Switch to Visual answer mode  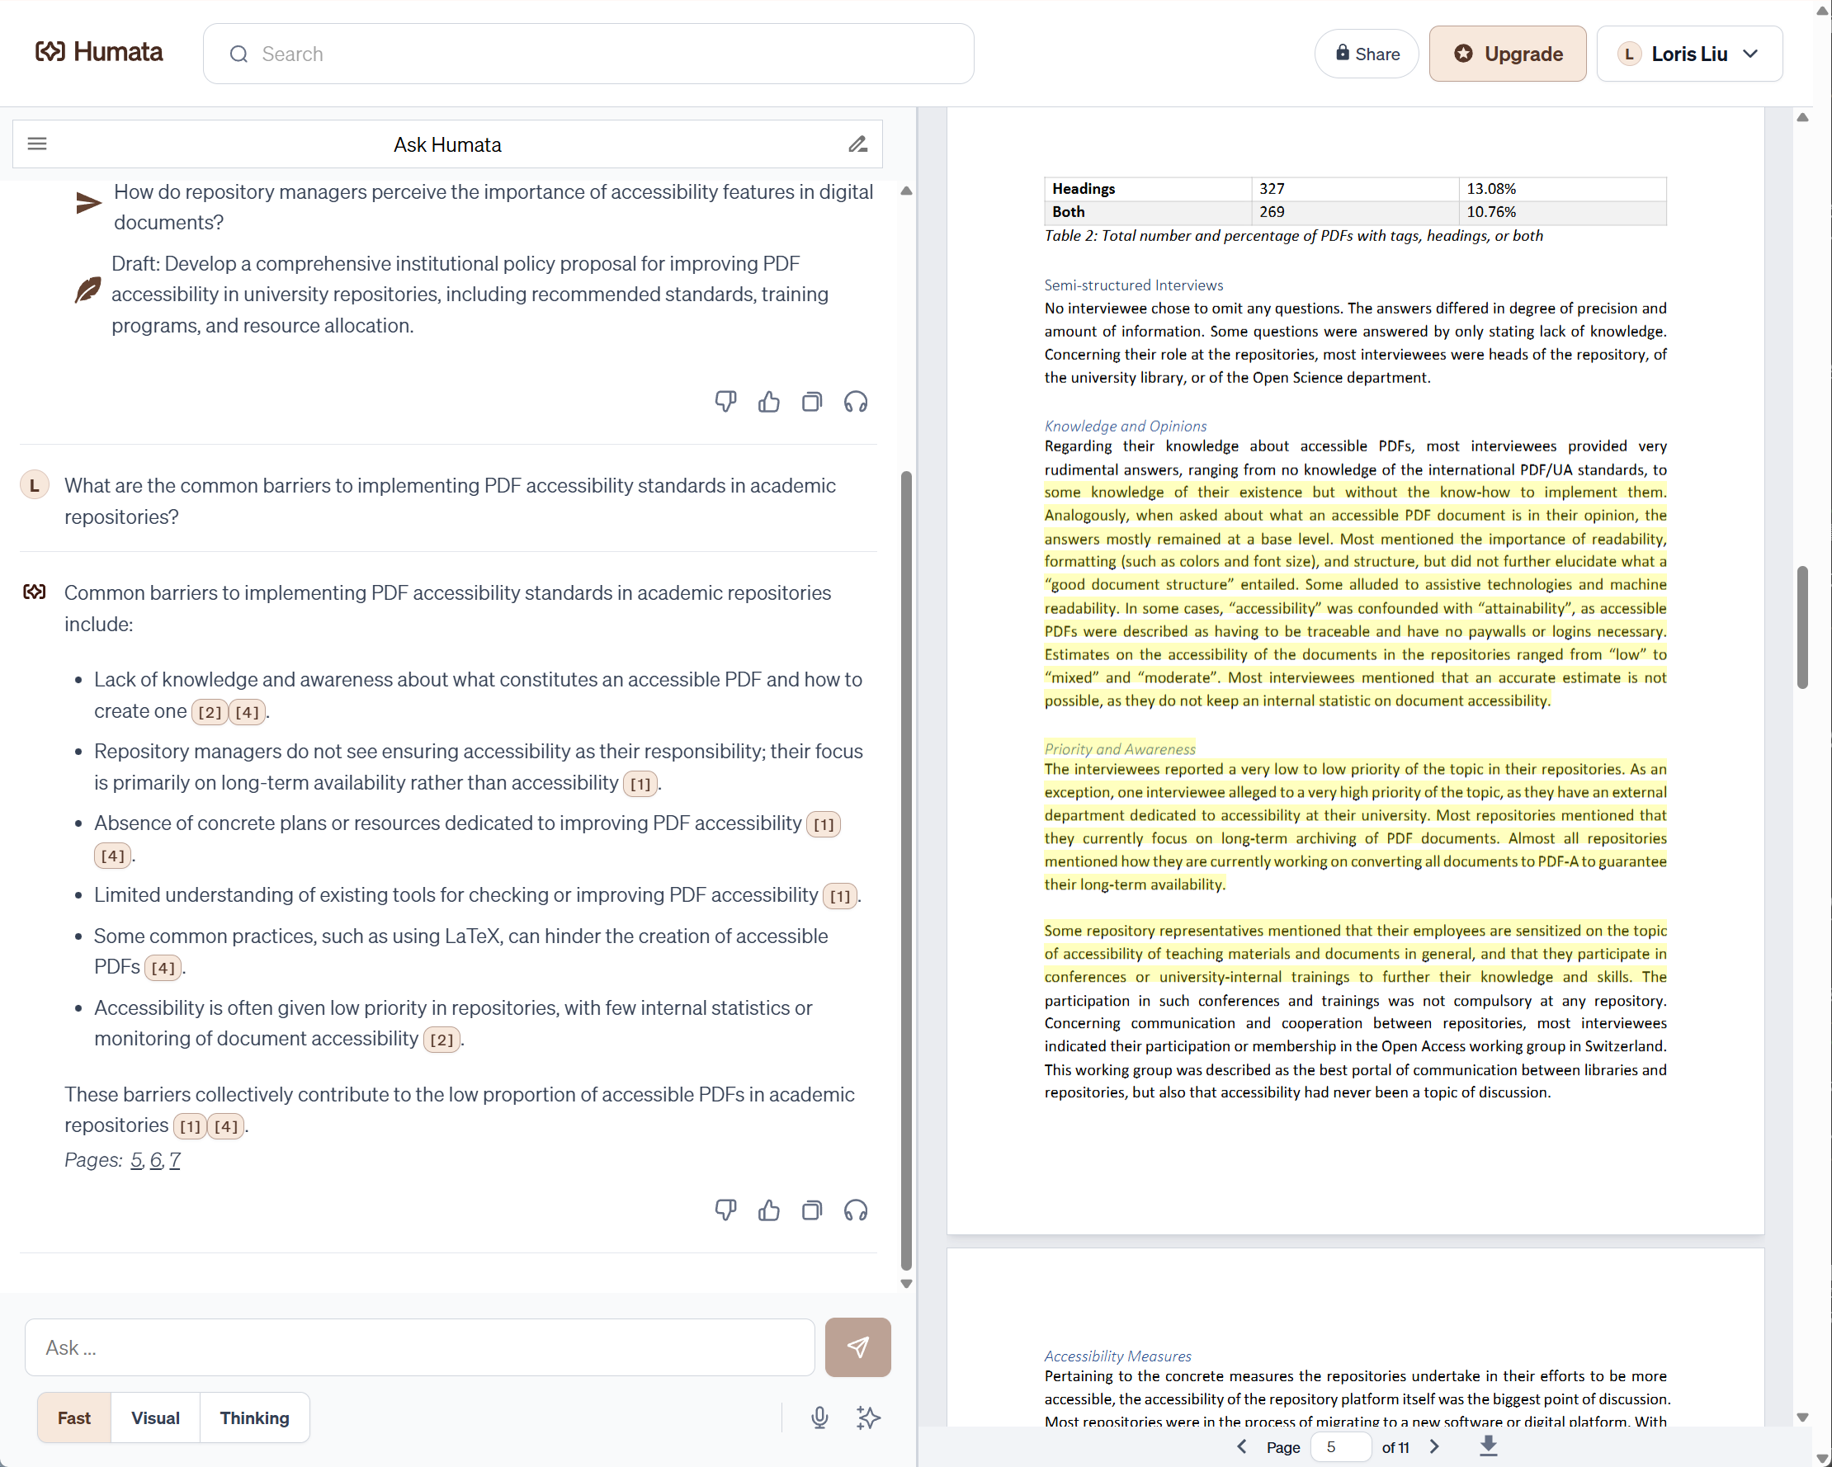154,1417
